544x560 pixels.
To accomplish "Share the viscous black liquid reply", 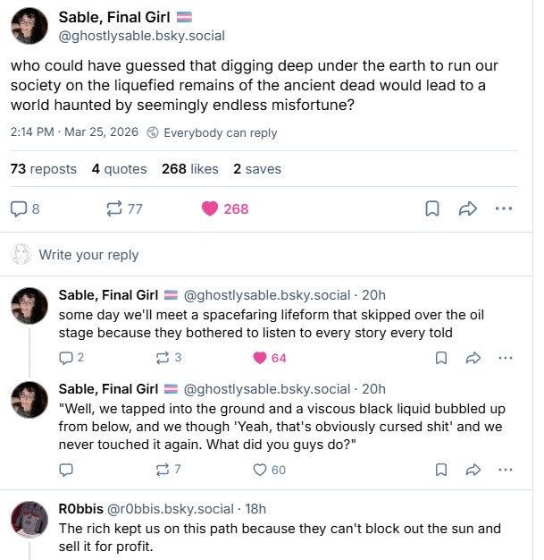I will (x=473, y=470).
